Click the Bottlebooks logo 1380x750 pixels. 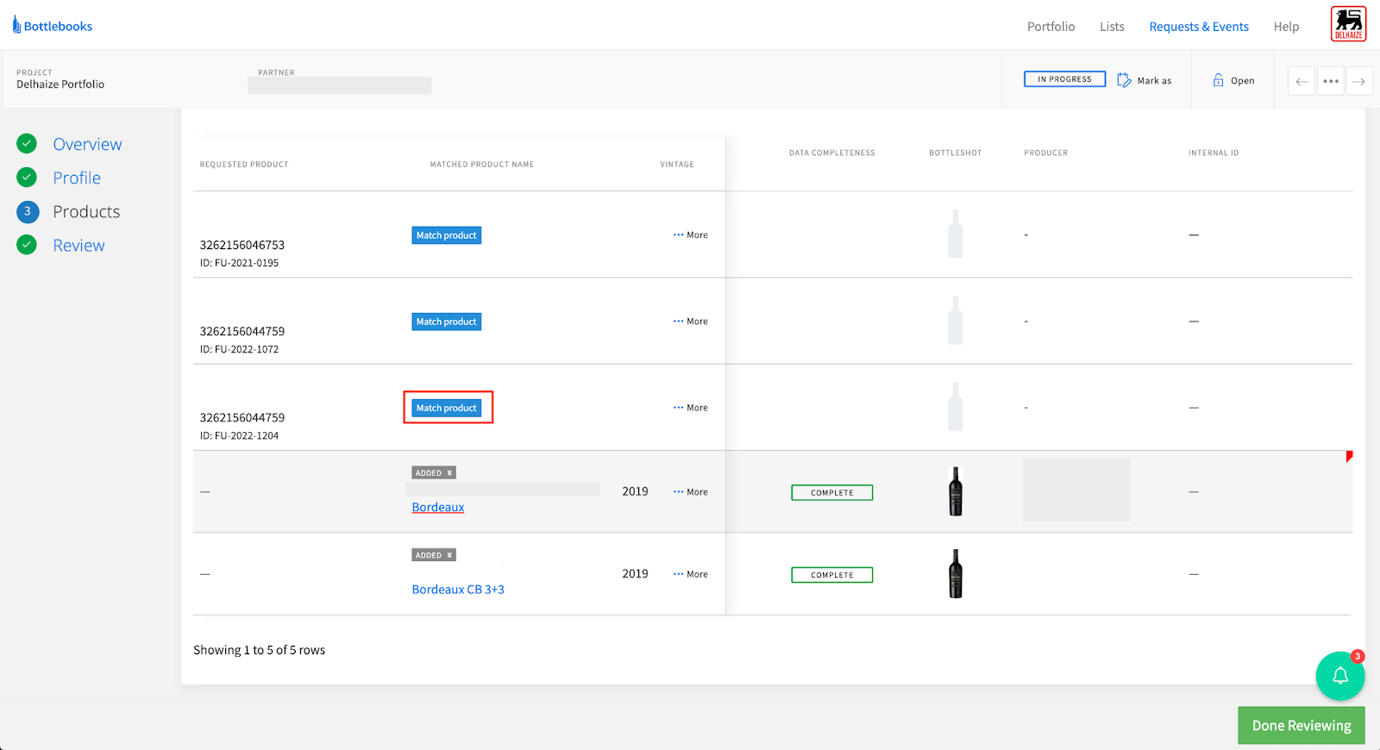point(53,26)
